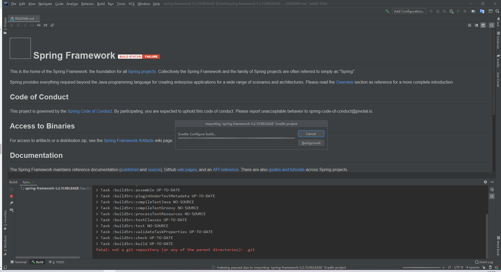Open Add Configuration run config selector
501x272 pixels.
click(409, 11)
